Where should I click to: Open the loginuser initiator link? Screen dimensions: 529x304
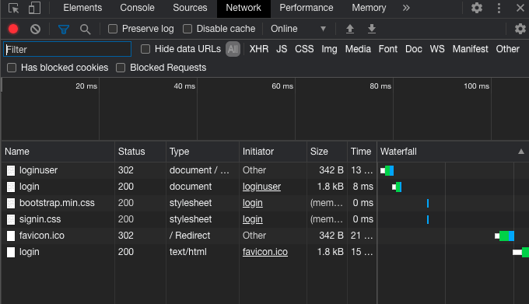click(x=261, y=187)
